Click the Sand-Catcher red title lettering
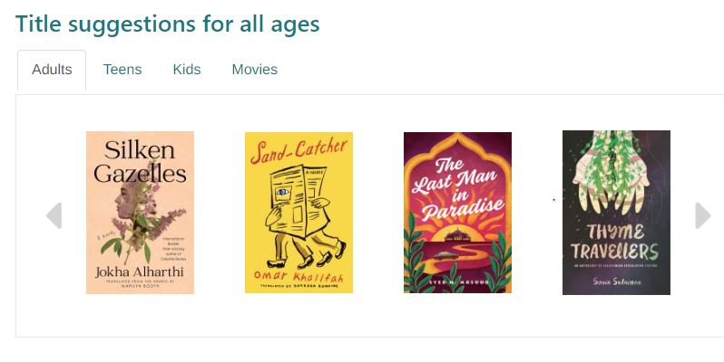 click(299, 149)
